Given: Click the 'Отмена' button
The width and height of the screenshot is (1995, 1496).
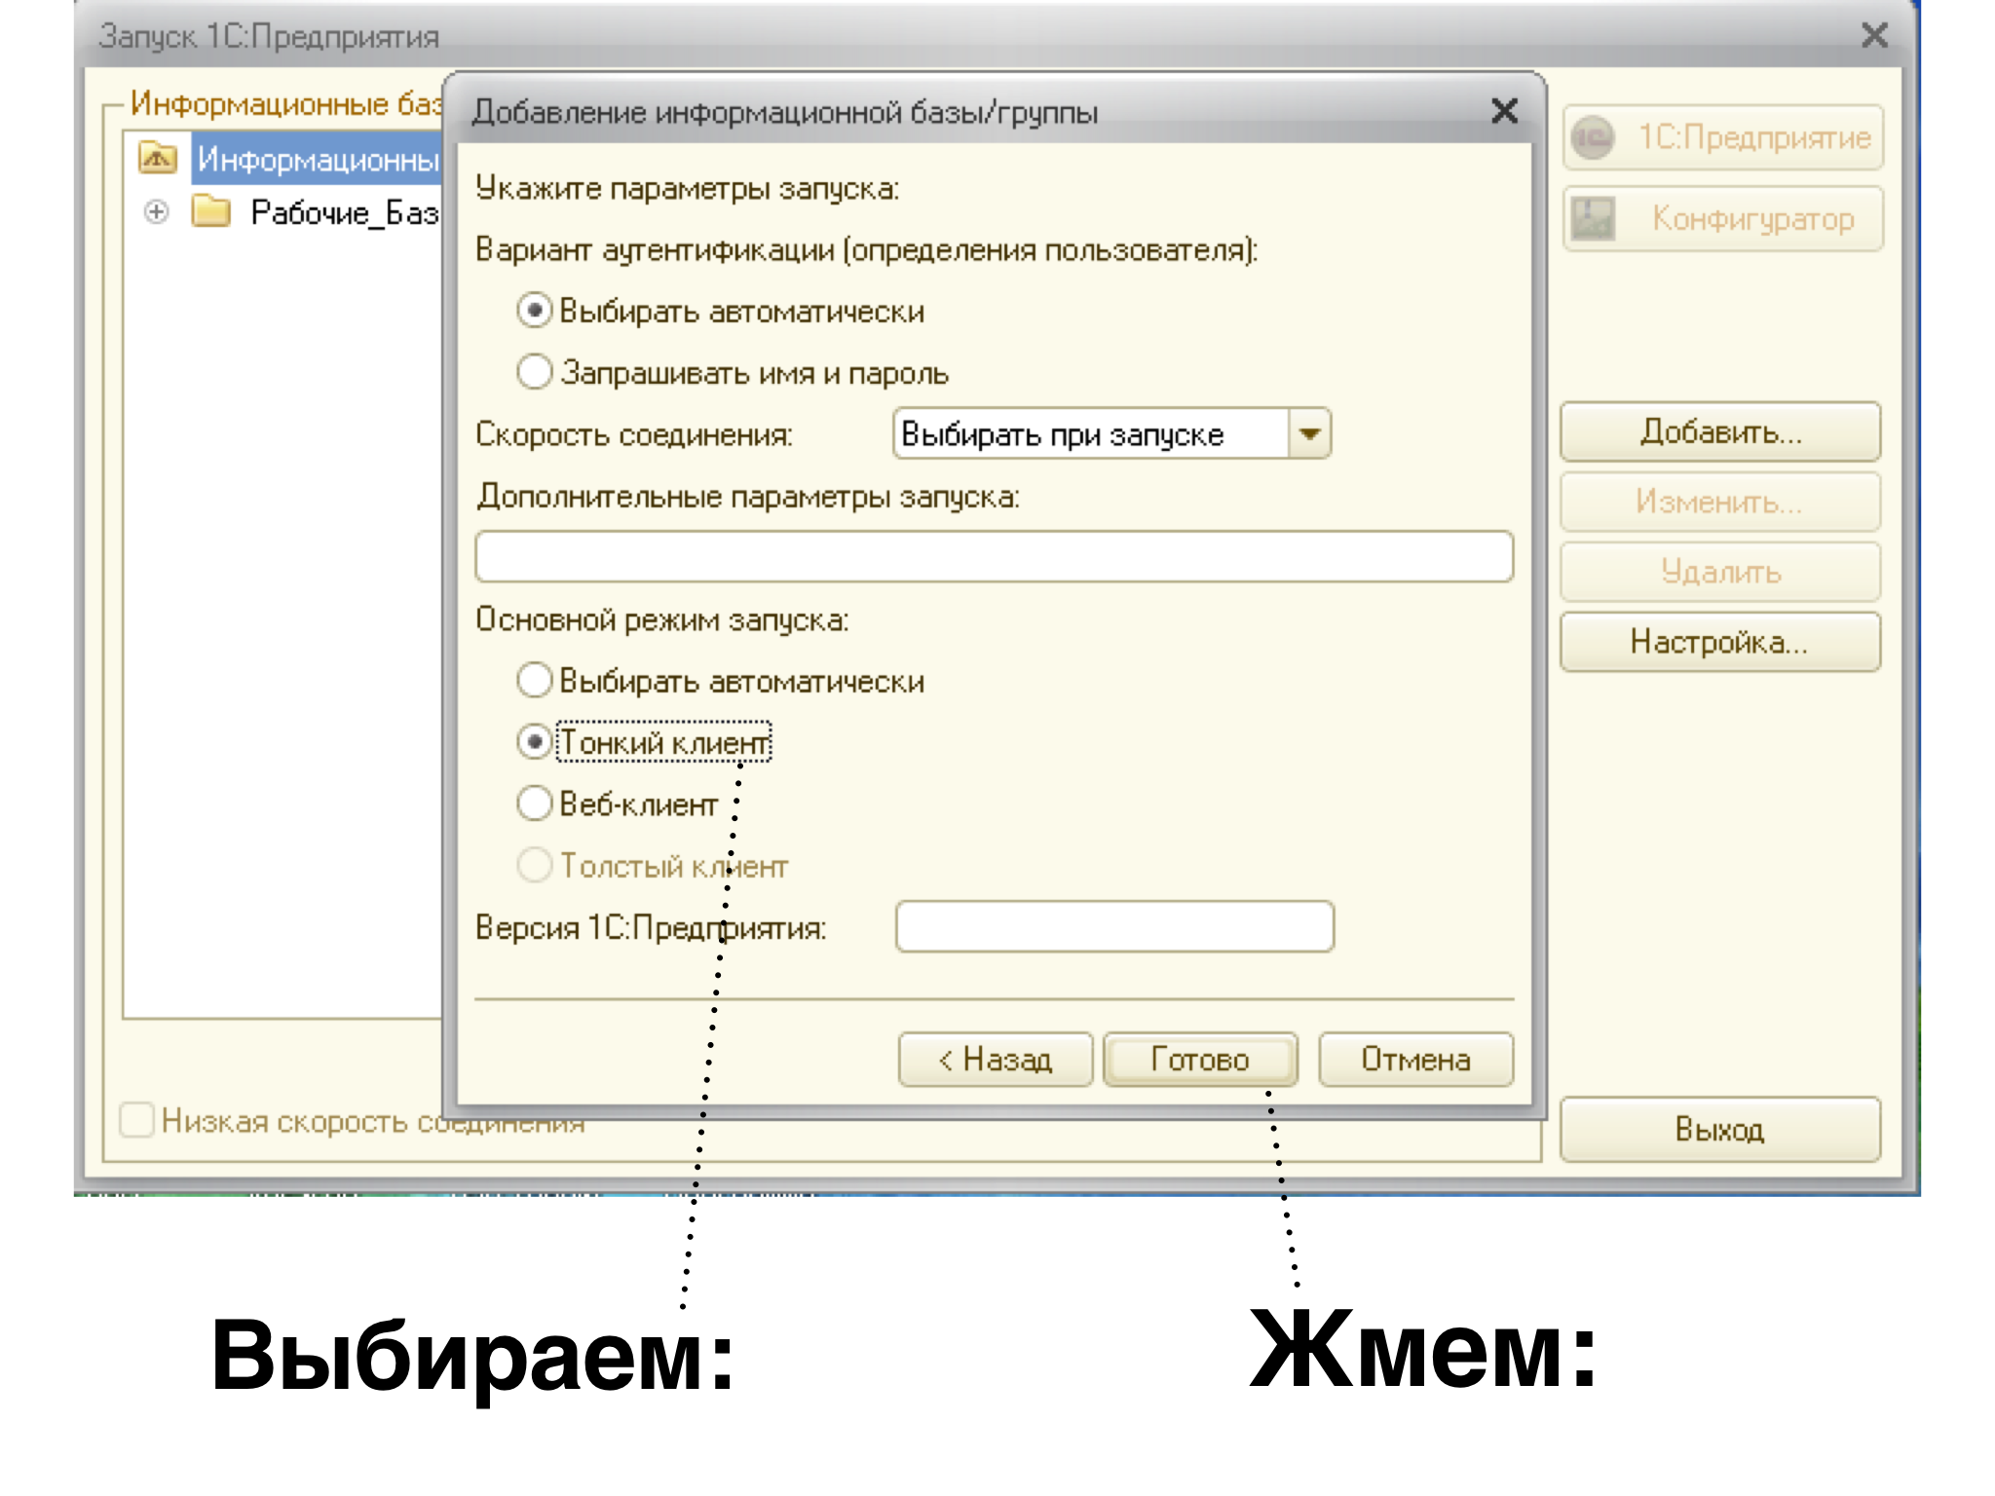Looking at the screenshot, I should point(1415,1059).
